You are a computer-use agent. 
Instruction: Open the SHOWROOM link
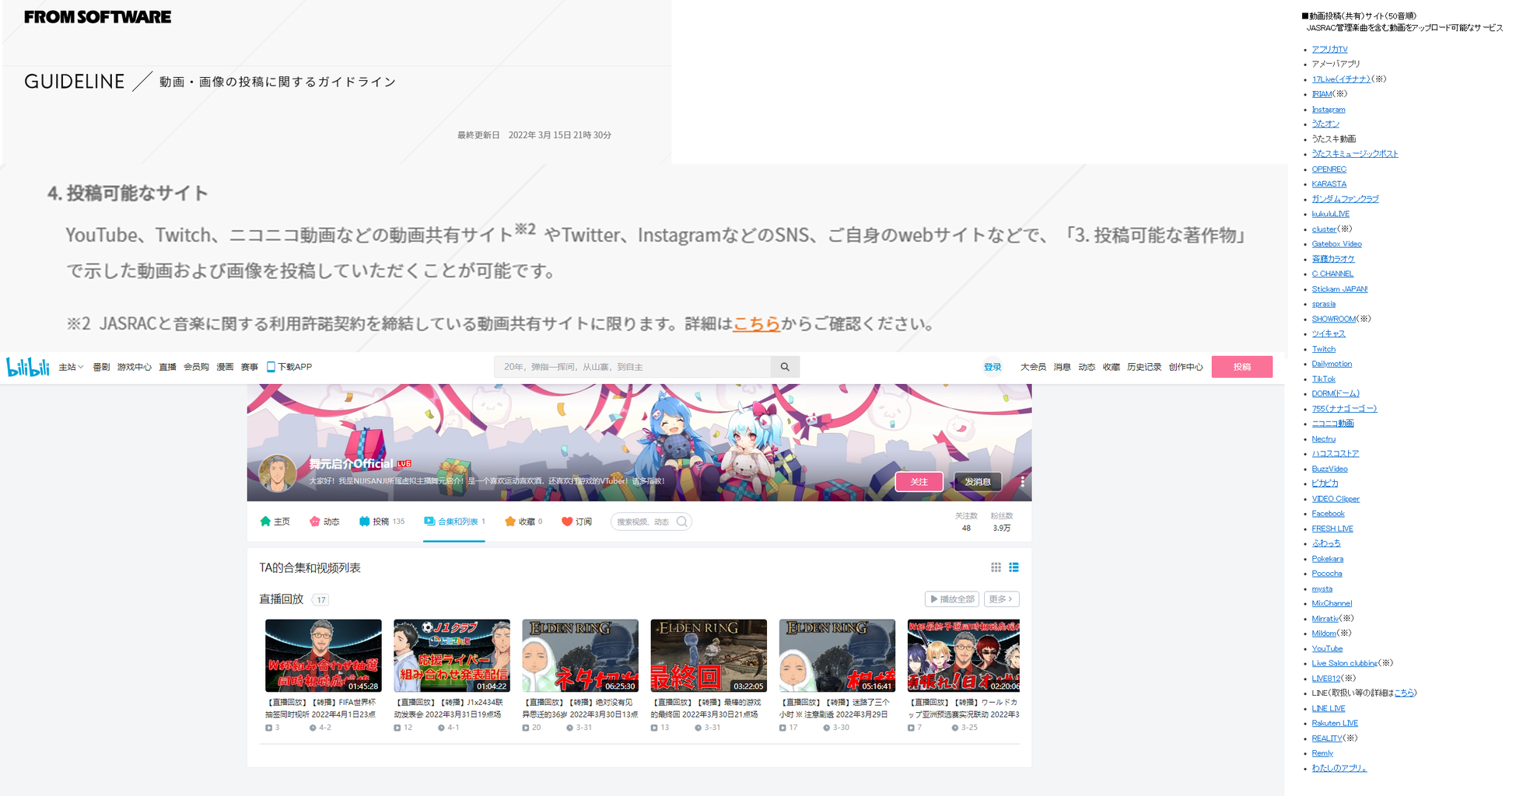(1334, 319)
